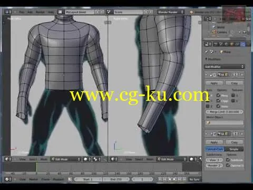Open viewport shading selector in left view
The width and height of the screenshot is (253, 190).
click(x=87, y=159)
